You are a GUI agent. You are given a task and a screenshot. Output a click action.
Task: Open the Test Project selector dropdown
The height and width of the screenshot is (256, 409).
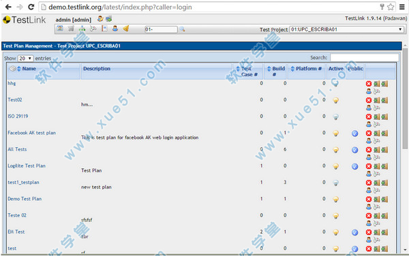pyautogui.click(x=347, y=29)
